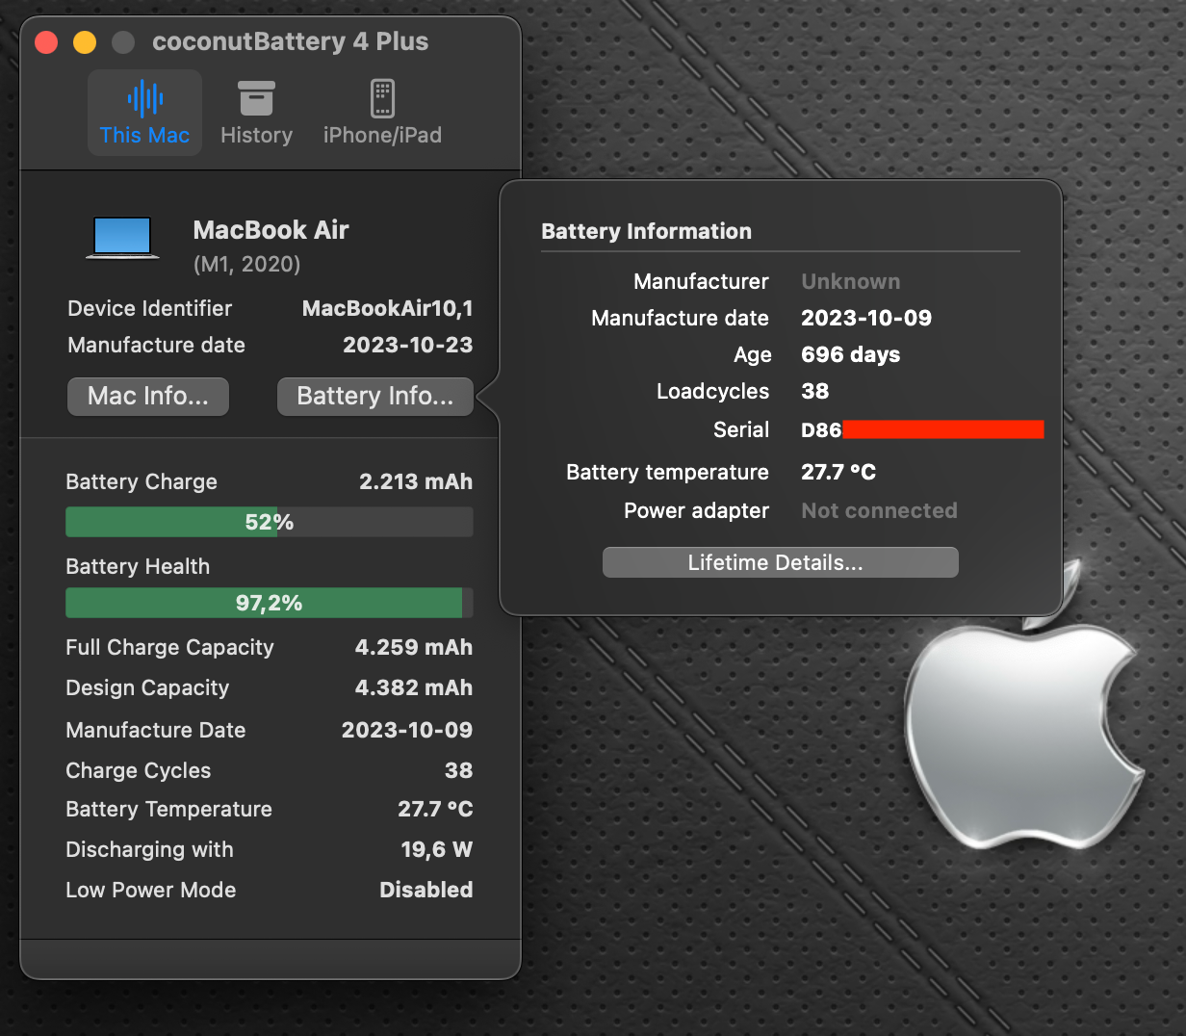The image size is (1186, 1036).
Task: Click the Age 696 days value
Action: pyautogui.click(x=851, y=354)
